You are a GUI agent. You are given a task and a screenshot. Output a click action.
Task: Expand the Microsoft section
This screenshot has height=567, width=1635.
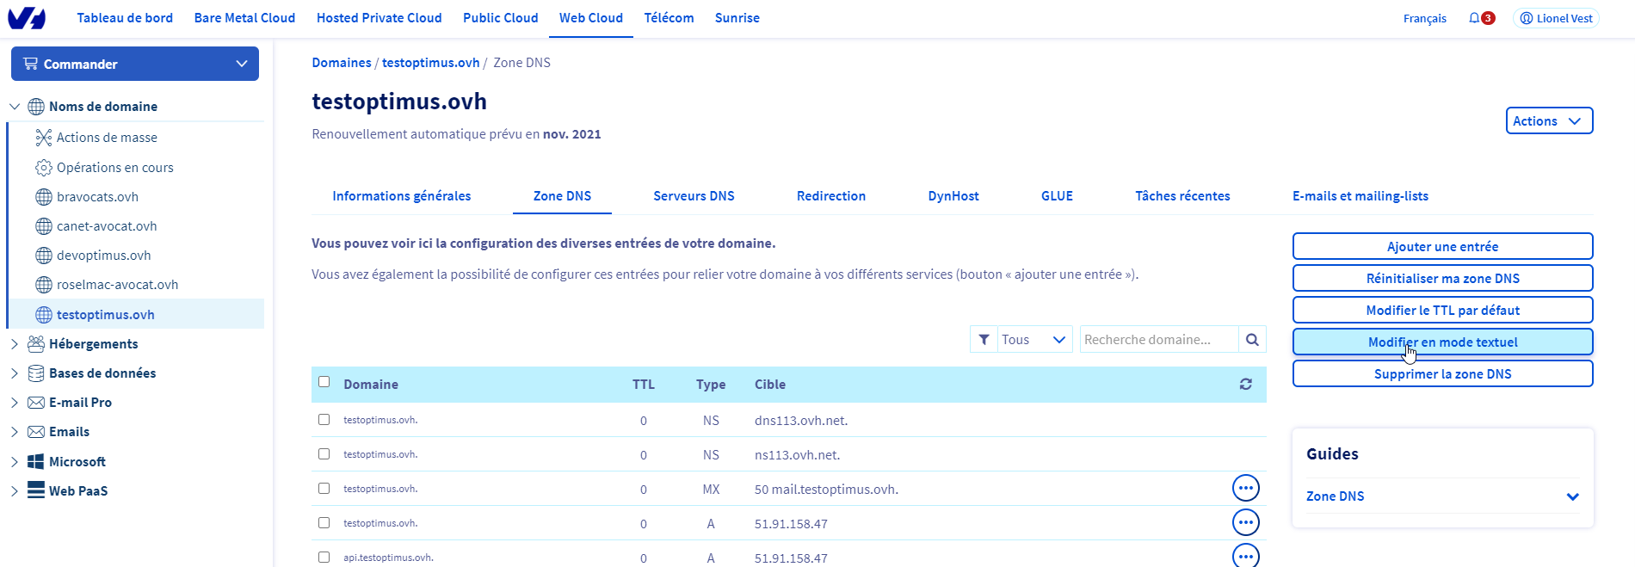(15, 462)
